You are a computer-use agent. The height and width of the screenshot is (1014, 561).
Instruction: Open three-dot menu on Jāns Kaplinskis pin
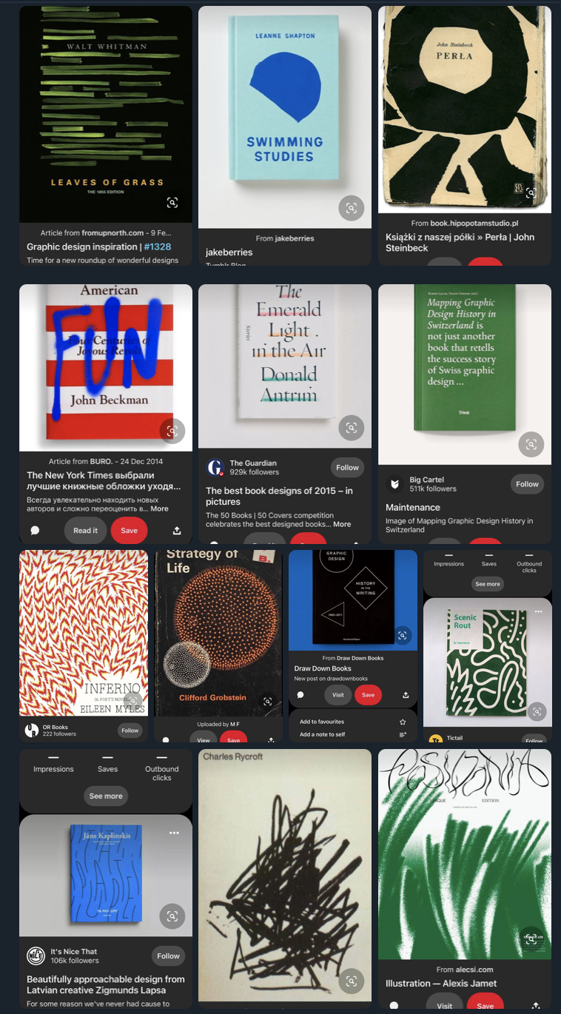pos(174,833)
